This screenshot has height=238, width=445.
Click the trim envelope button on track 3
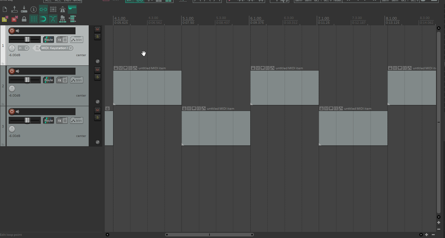(x=76, y=121)
